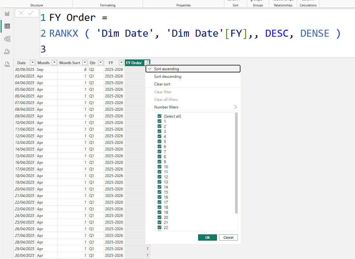
Task: Select Clear filter option
Action: click(x=193, y=92)
